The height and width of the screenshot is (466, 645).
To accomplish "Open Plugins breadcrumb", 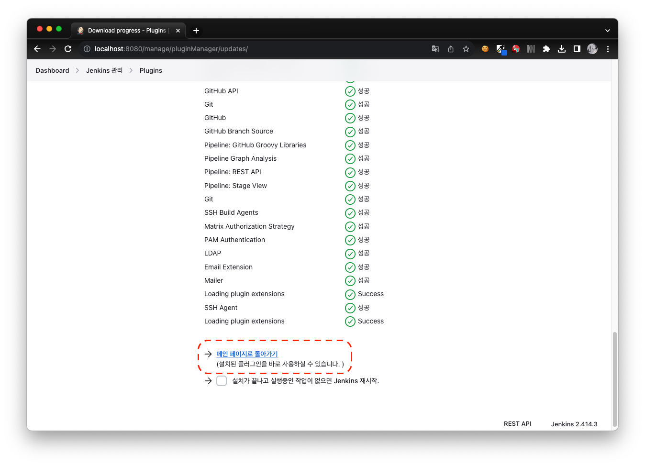I will (x=151, y=70).
